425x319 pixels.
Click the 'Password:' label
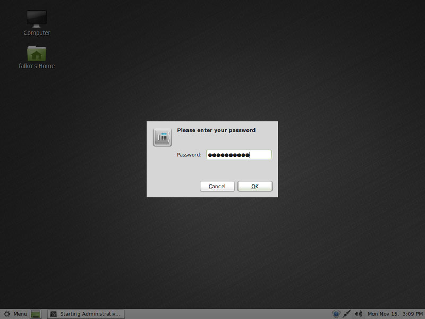189,155
